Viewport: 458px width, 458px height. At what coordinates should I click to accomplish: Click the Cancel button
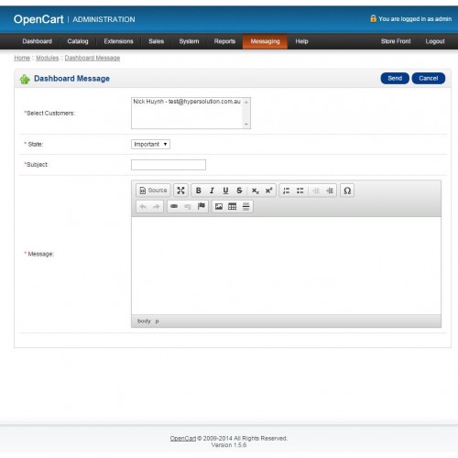(x=429, y=79)
